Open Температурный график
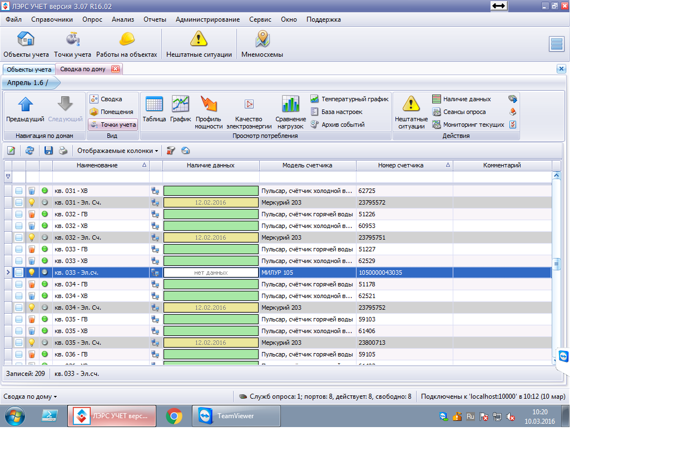Image resolution: width=683 pixels, height=456 pixels. 349,99
